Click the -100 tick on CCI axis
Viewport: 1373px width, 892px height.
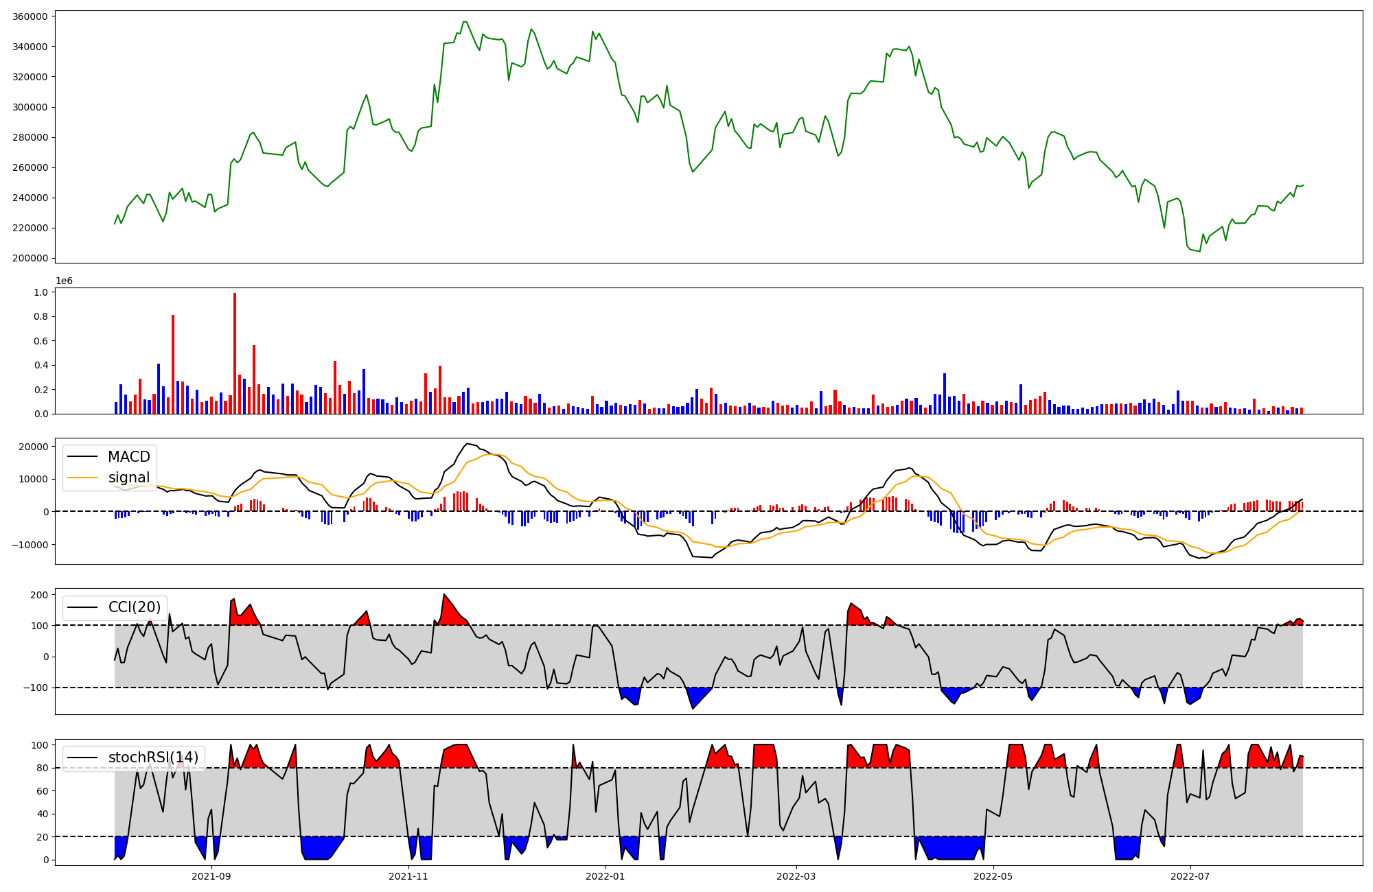(37, 688)
